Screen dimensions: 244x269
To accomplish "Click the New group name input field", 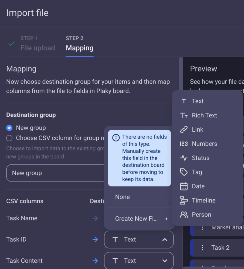I will [53, 173].
